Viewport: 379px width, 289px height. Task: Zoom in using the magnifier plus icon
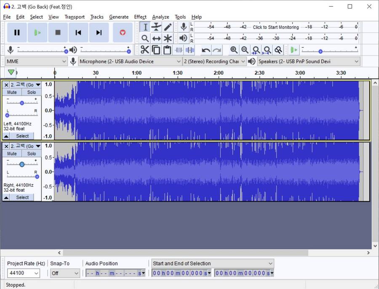234,50
